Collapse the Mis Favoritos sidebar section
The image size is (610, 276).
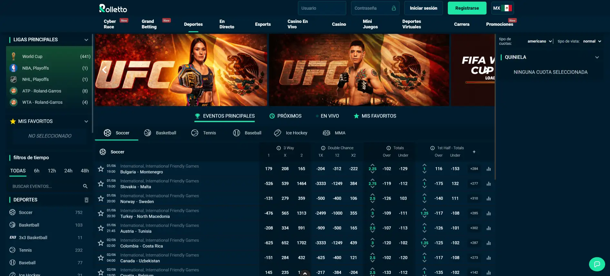(86, 121)
